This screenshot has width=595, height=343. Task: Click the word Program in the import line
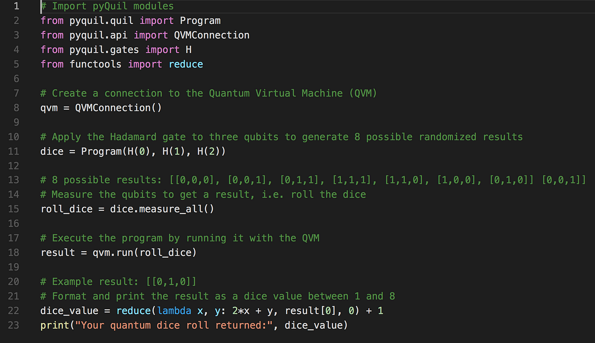coord(200,21)
